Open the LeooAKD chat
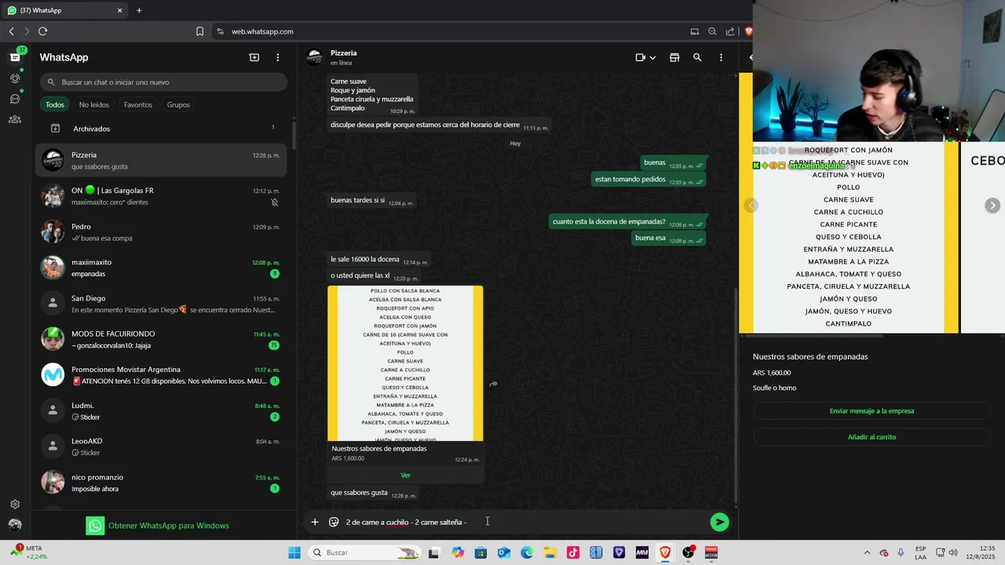Viewport: 1005px width, 565px height. coord(161,447)
